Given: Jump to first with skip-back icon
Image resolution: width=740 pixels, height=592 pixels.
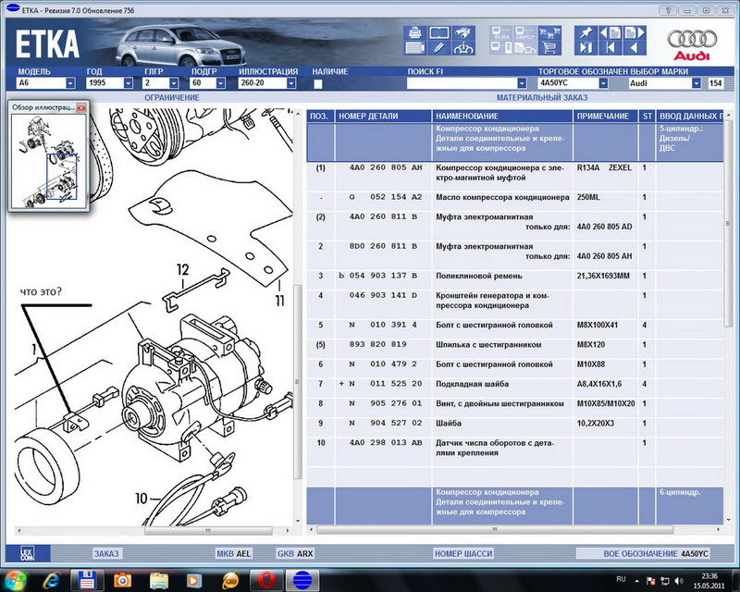Looking at the screenshot, I should (x=610, y=48).
